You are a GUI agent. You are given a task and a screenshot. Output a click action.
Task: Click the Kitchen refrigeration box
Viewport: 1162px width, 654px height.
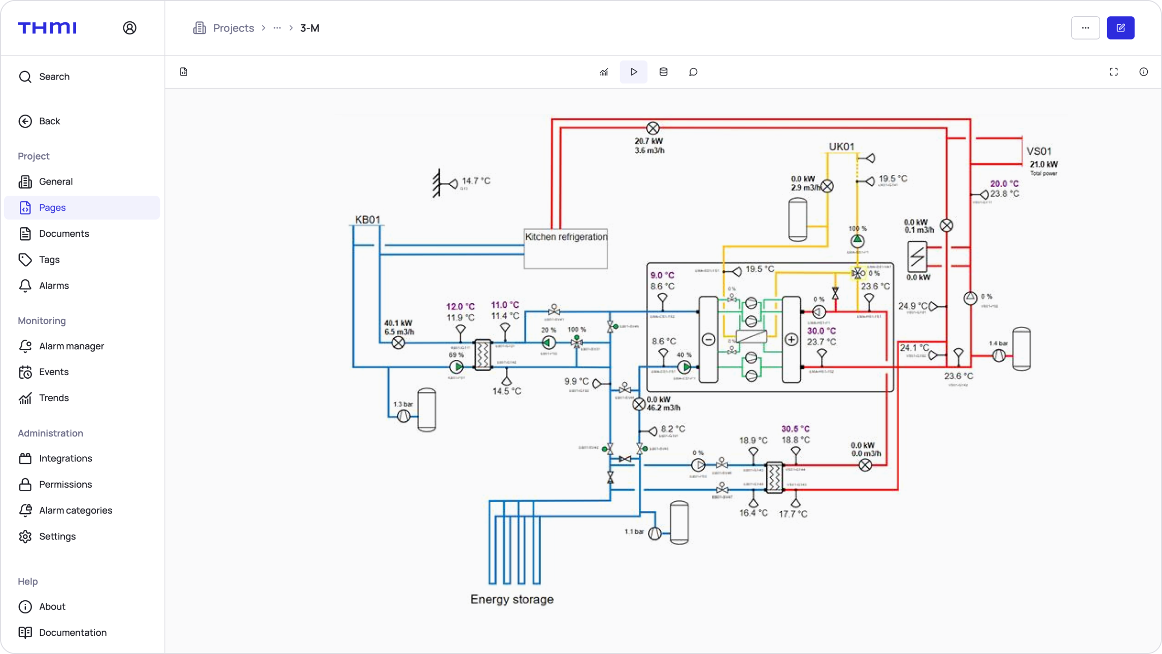click(x=565, y=248)
